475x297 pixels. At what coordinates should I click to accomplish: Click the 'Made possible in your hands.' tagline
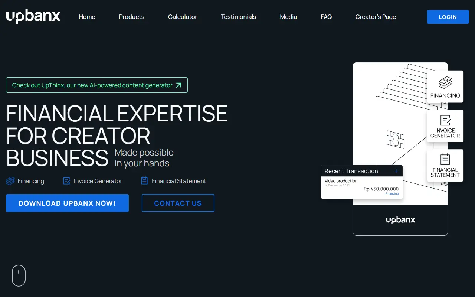(144, 158)
